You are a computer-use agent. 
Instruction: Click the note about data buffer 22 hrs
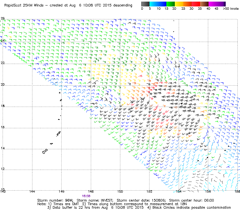click(95, 207)
